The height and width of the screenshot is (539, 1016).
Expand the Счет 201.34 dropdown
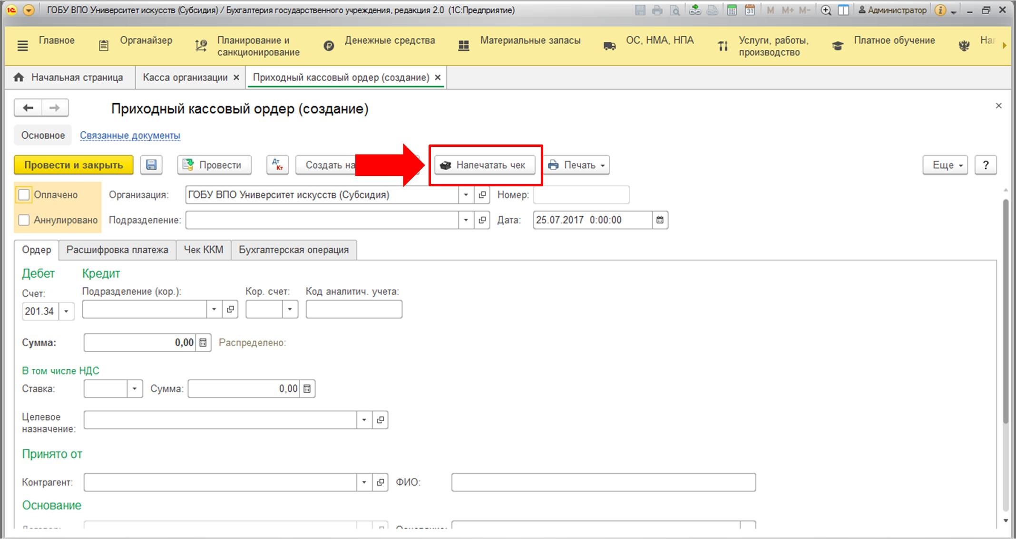[66, 312]
